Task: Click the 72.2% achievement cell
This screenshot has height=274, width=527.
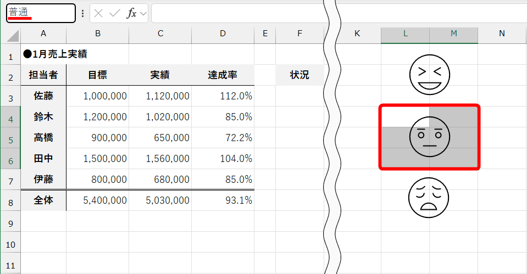Action: pos(223,138)
